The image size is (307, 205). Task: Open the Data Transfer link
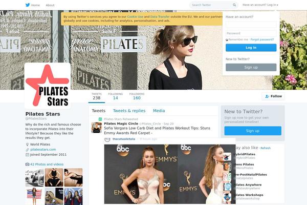coord(160,17)
